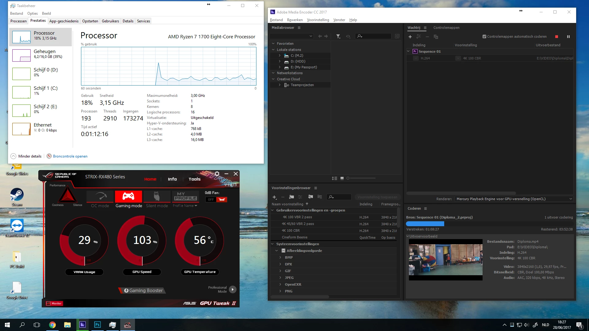This screenshot has height=331, width=589.
Task: Click the Broncontrole openen link
Action: click(x=70, y=156)
